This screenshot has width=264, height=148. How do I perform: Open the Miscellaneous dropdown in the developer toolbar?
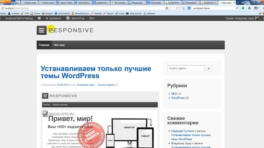point(80,14)
